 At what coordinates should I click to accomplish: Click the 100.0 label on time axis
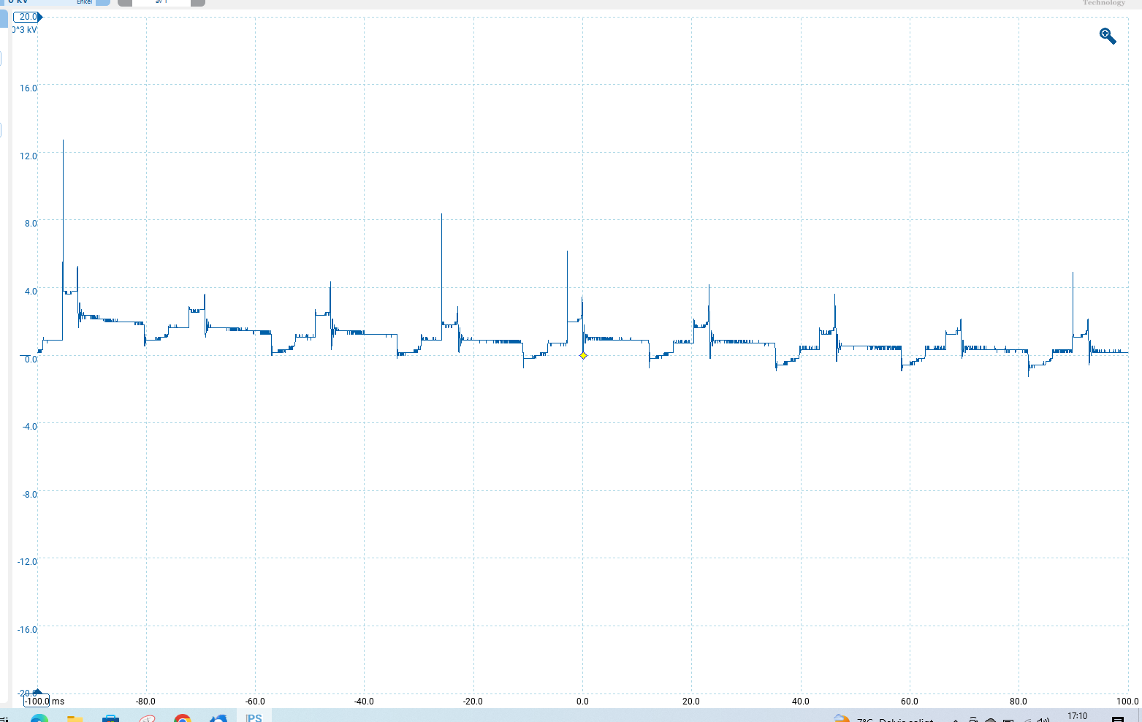pyautogui.click(x=1127, y=702)
